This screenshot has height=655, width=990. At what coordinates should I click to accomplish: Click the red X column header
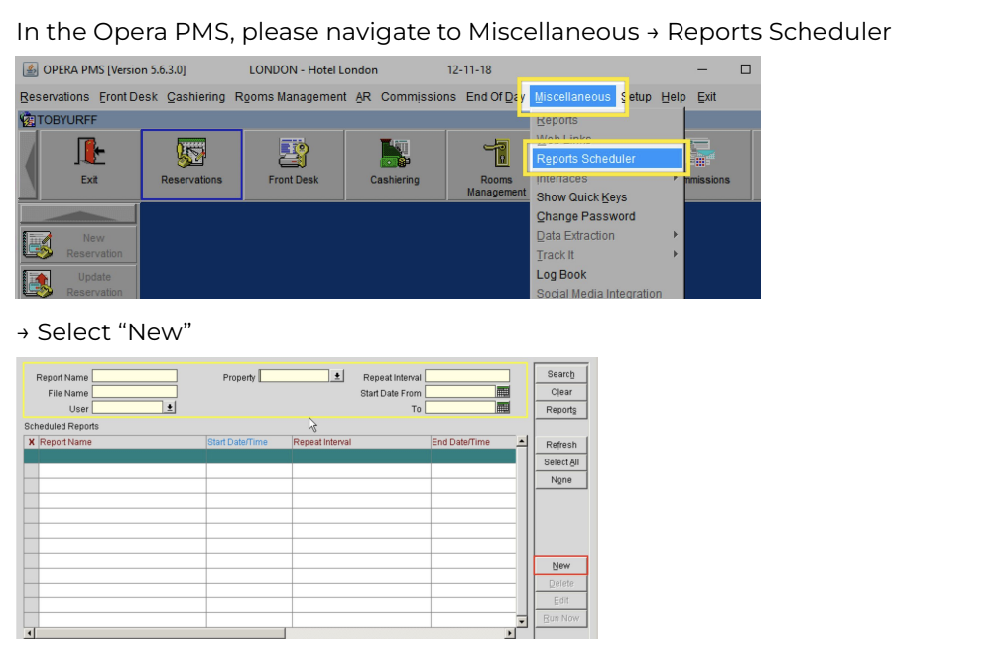[31, 442]
